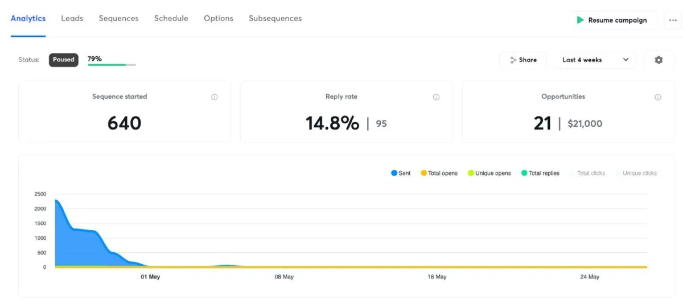Toggle the Sent series in chart legend
Image resolution: width=683 pixels, height=300 pixels.
point(401,173)
